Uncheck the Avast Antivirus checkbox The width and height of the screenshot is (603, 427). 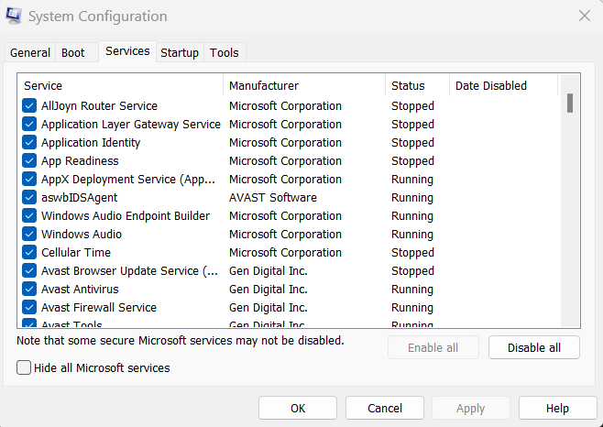coord(29,290)
